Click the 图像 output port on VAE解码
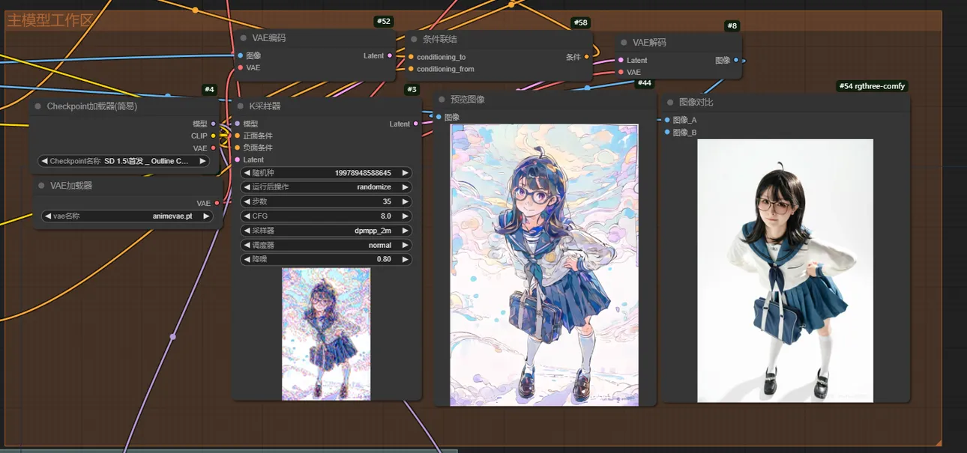Screen dimensions: 967x453 pyautogui.click(x=736, y=61)
